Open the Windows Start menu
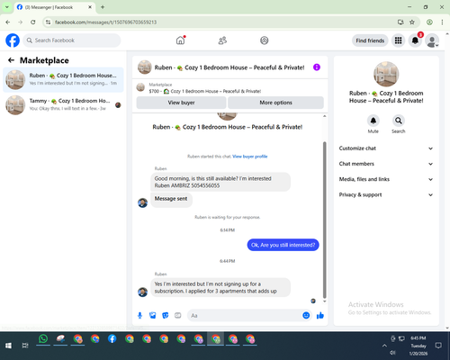 pyautogui.click(x=8, y=346)
